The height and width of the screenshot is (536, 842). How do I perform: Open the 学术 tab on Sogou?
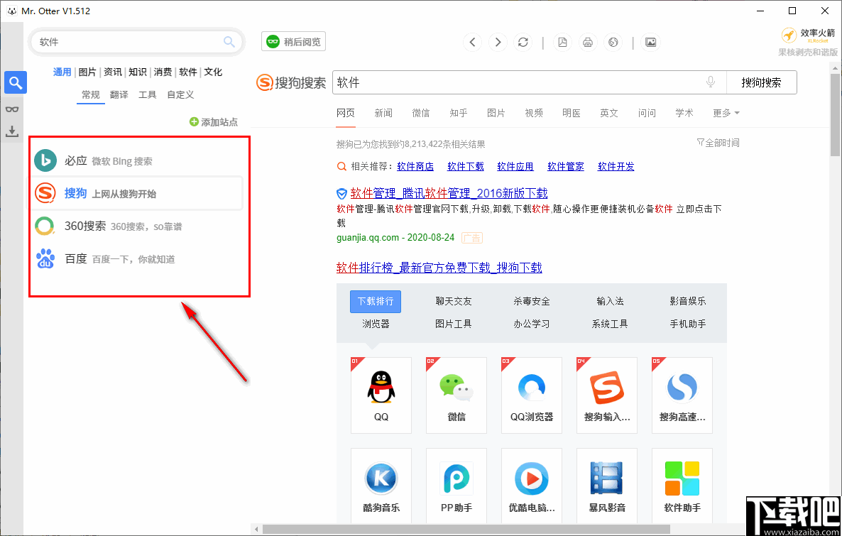pyautogui.click(x=684, y=113)
